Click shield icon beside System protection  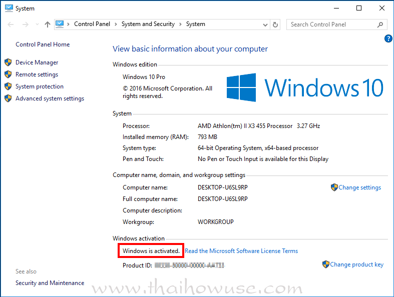(8, 86)
